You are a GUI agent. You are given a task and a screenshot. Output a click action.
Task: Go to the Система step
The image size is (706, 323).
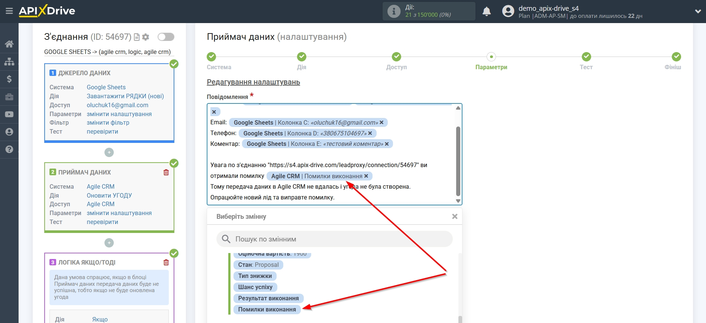coord(212,57)
